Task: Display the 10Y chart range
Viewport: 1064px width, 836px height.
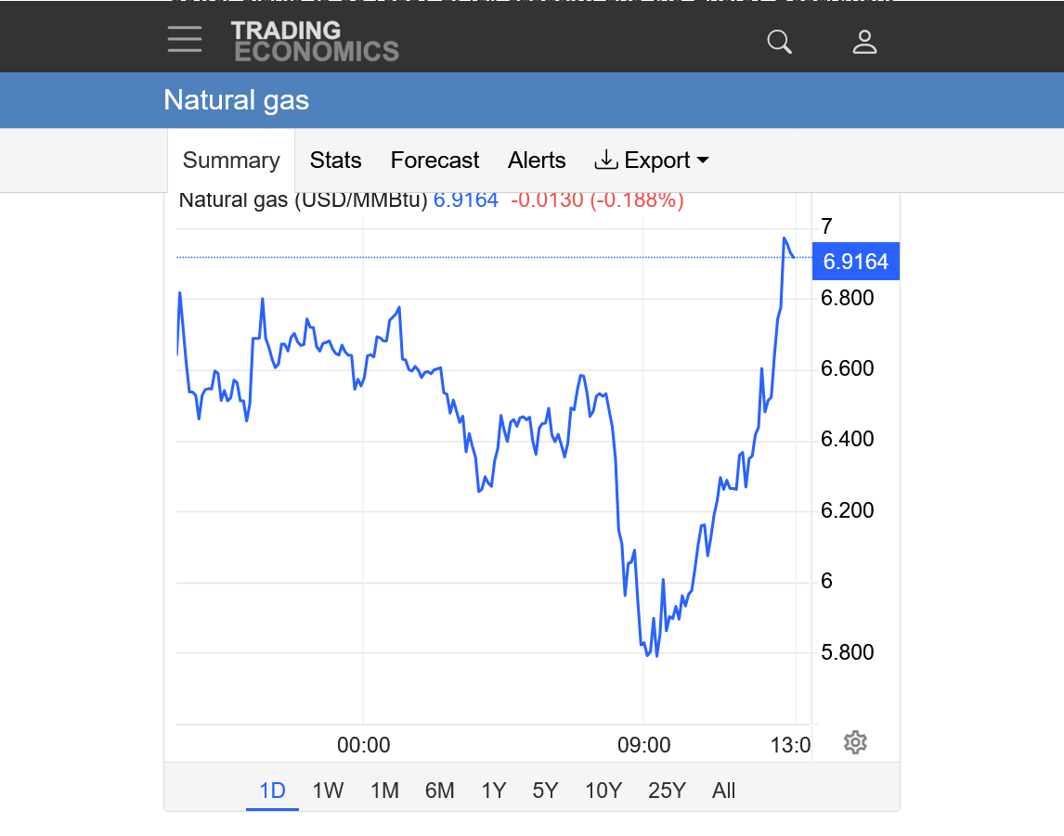Action: click(x=603, y=791)
